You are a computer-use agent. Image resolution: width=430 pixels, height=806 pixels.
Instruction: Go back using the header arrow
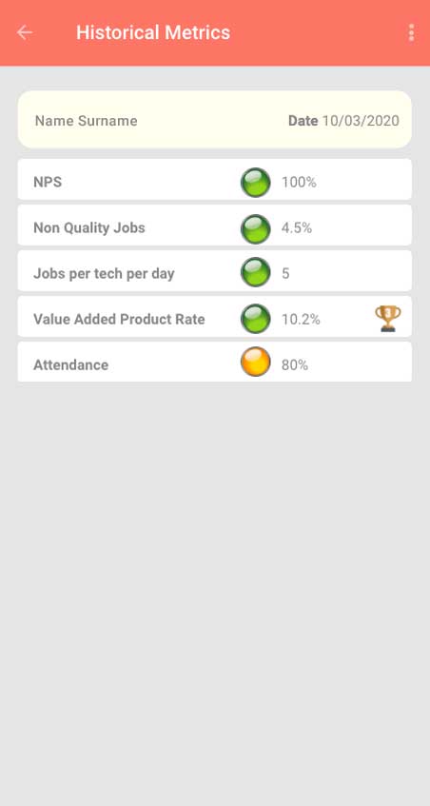click(x=24, y=32)
